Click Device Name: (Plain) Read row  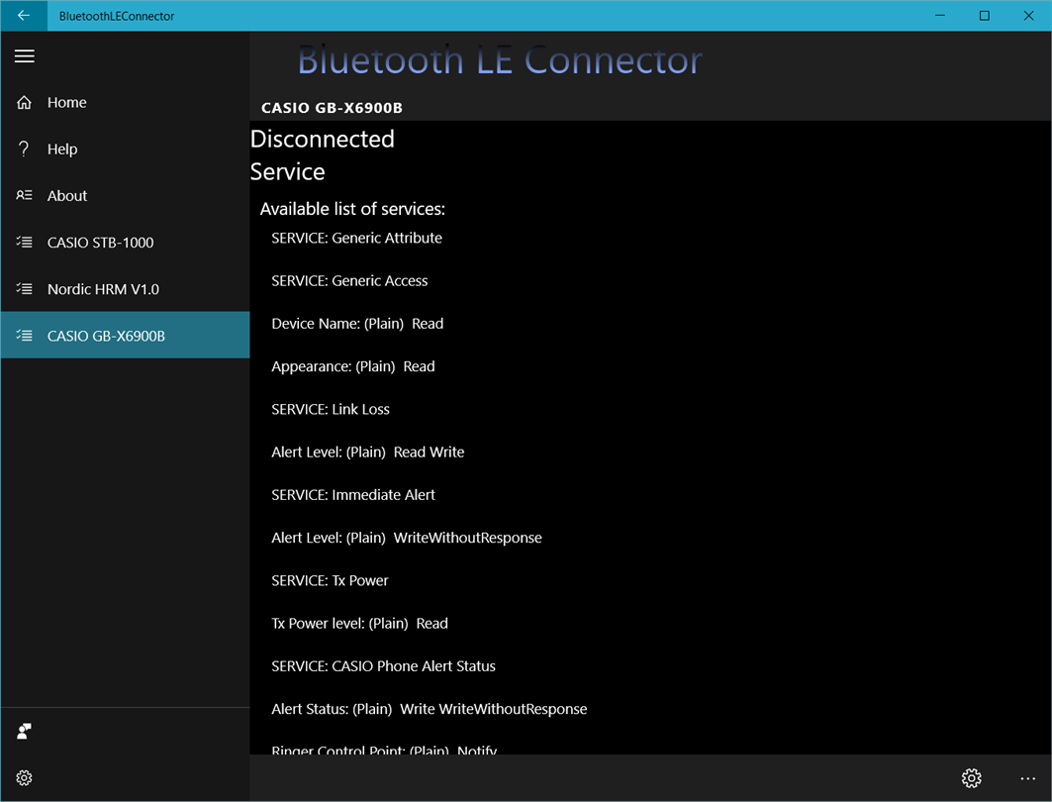click(357, 324)
